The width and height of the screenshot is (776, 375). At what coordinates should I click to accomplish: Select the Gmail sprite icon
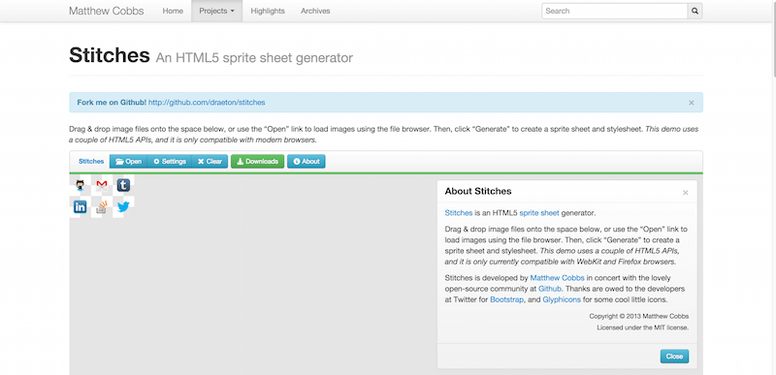coord(102,186)
